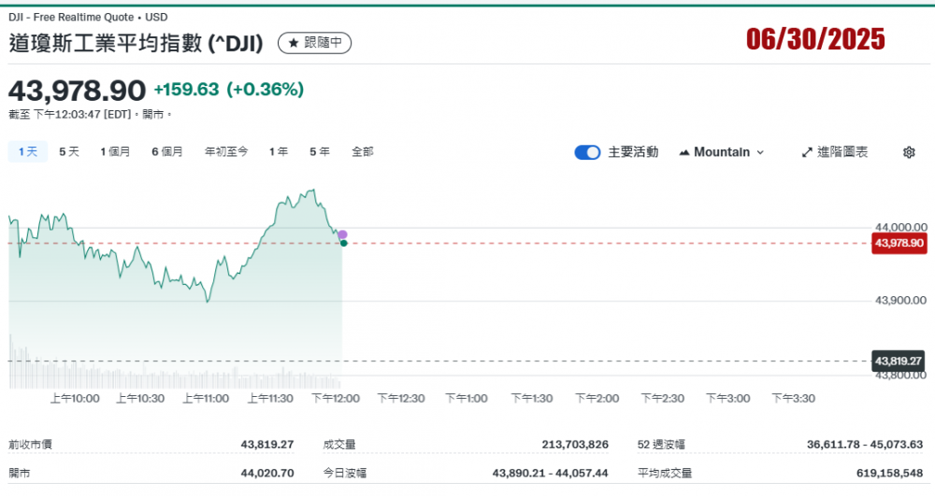Select the 5年 range tab

point(319,151)
